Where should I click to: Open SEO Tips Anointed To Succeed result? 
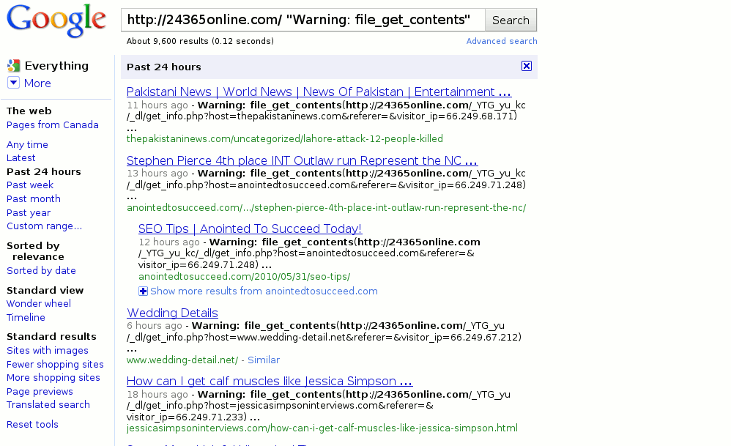coord(250,228)
